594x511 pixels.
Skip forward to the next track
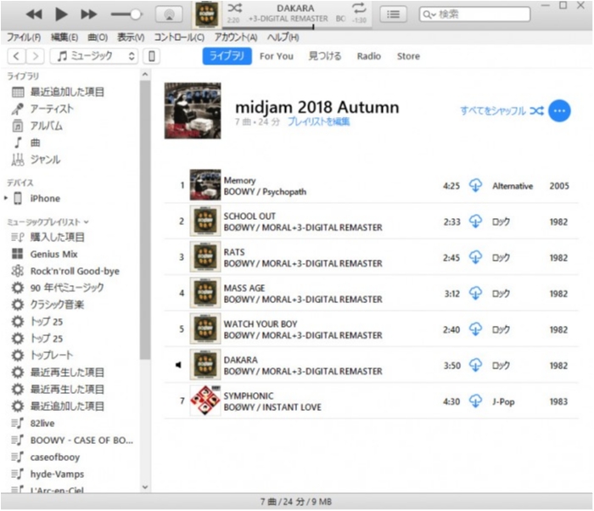click(88, 14)
